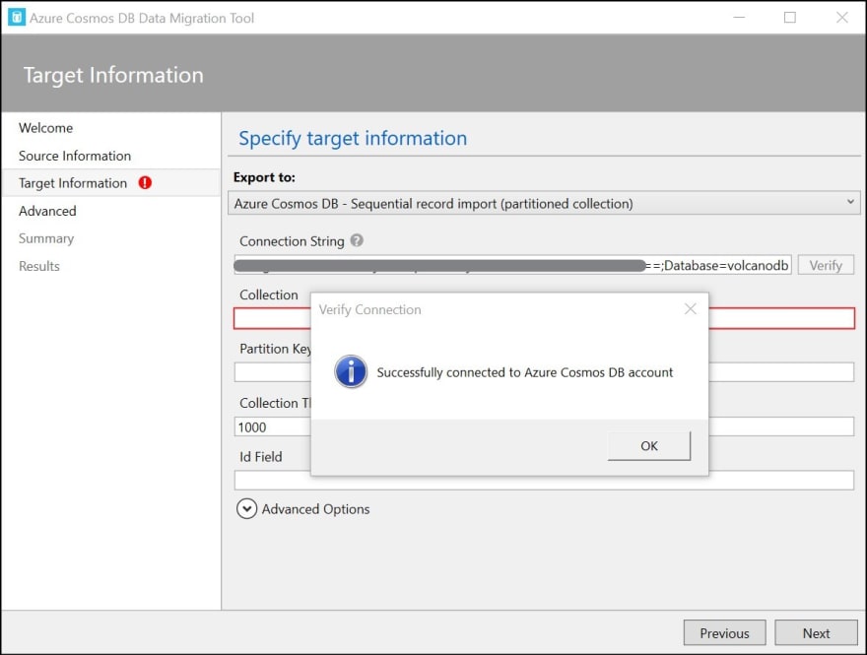Click the 'Specify target information' heading
Viewport: 867px width, 655px height.
pyautogui.click(x=353, y=138)
